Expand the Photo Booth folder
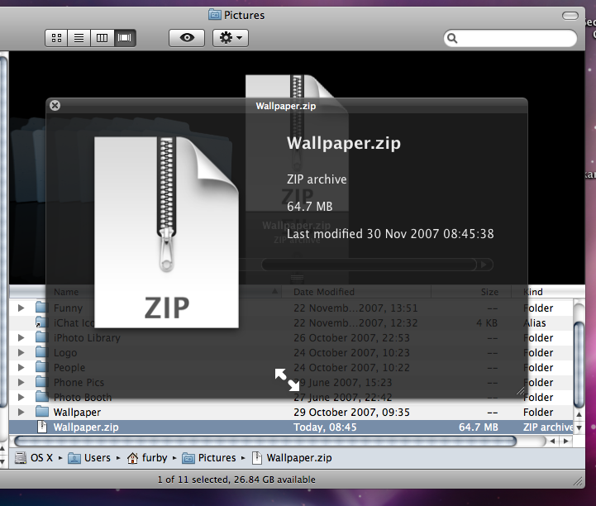596x506 pixels. tap(21, 397)
